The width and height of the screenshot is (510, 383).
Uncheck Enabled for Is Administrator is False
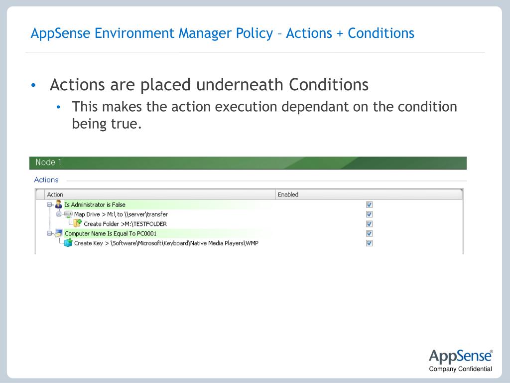(369, 204)
